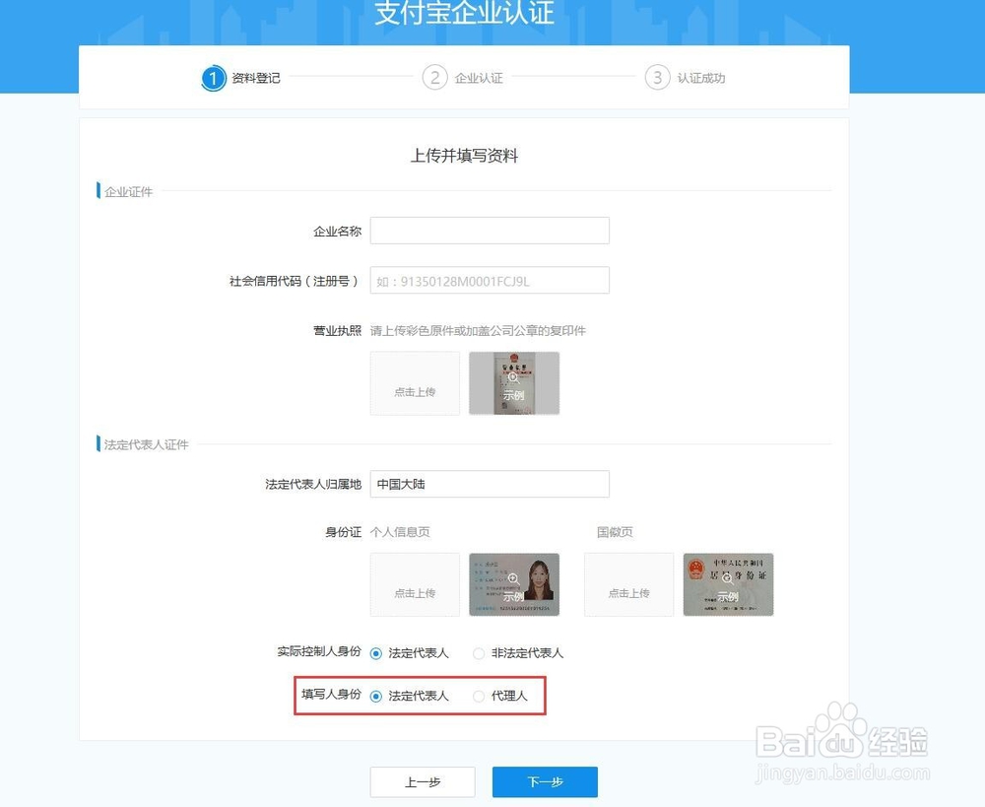
Task: Upload the ID card 国徽页 image
Action: click(x=628, y=584)
